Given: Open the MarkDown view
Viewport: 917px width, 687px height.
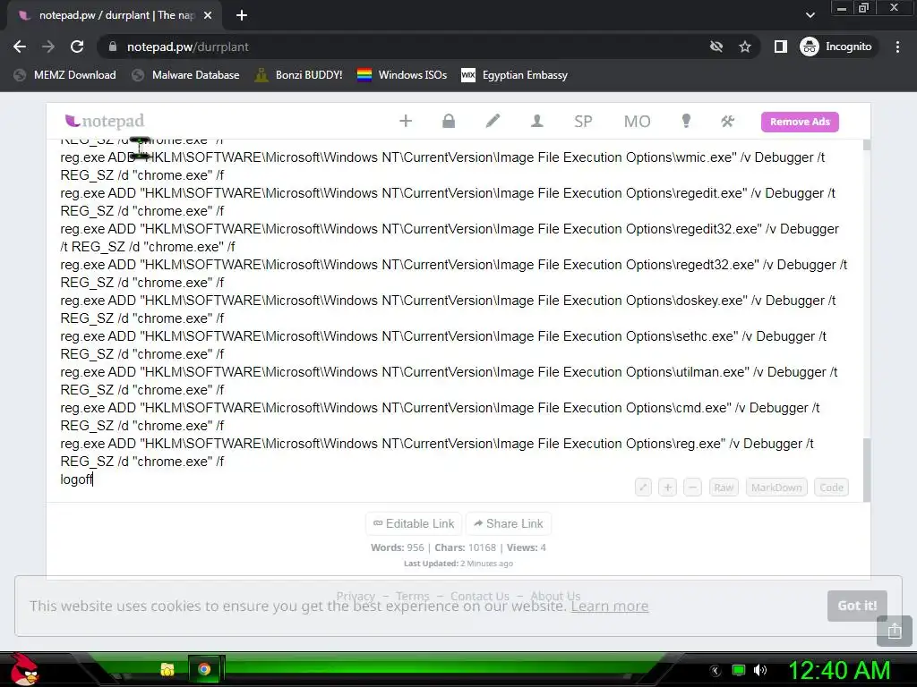Looking at the screenshot, I should tap(776, 488).
